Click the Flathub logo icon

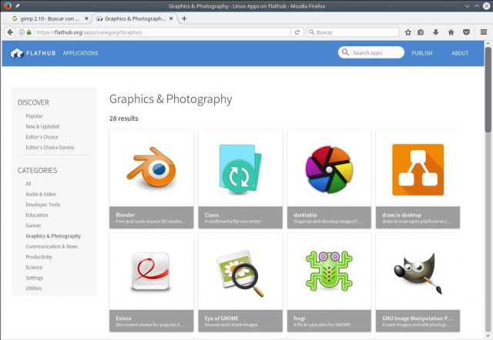(x=17, y=53)
